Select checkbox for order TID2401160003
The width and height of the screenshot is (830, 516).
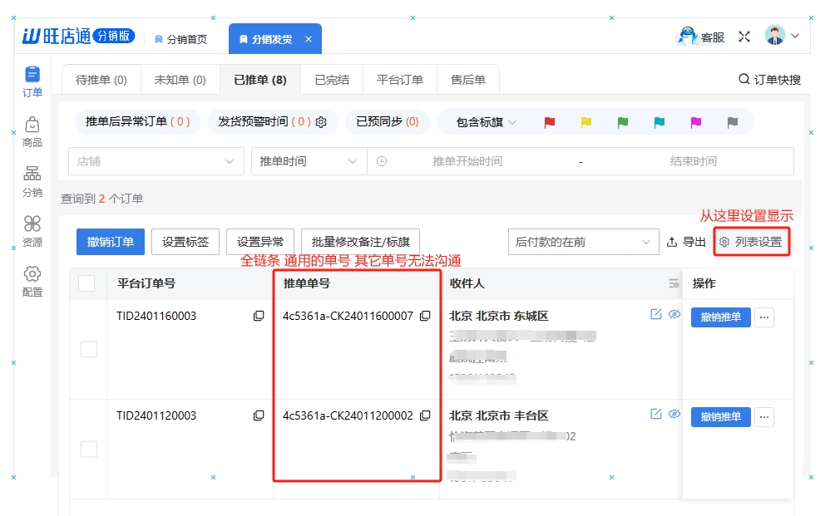(x=88, y=350)
